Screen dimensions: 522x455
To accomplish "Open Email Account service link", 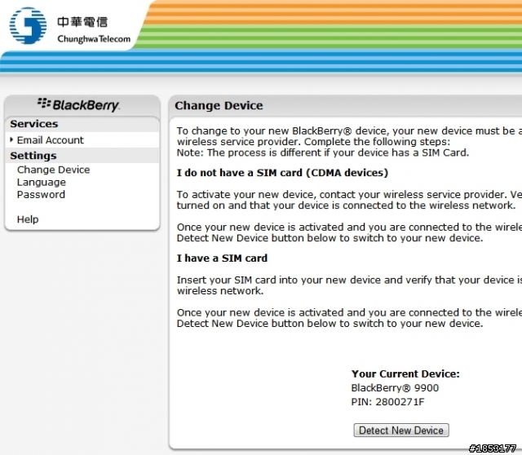I will click(x=51, y=140).
